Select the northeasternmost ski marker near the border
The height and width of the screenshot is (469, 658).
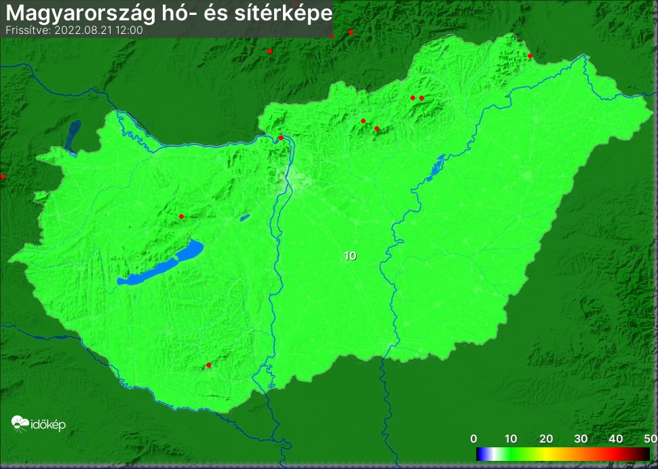[530, 56]
